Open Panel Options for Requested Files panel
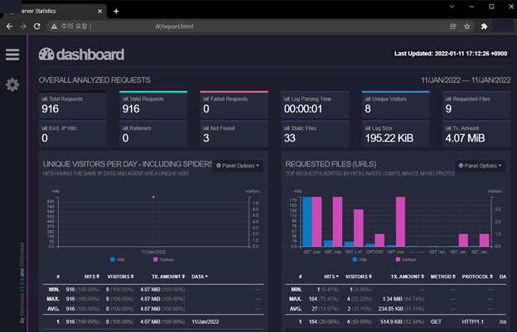 point(481,166)
